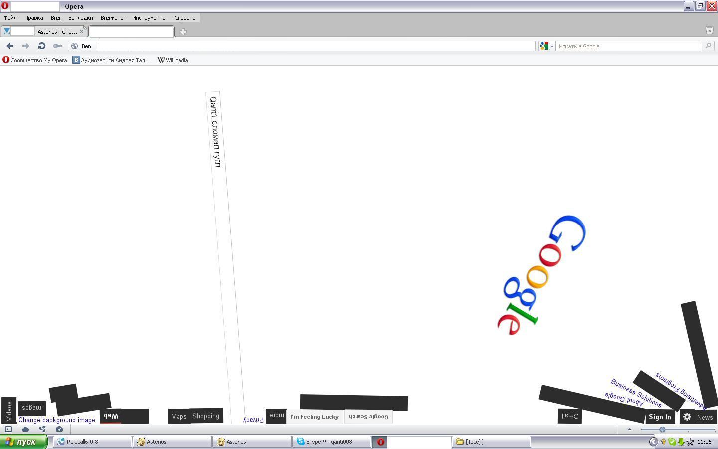Click the upside-down more button
This screenshot has height=449, width=718.
(276, 415)
